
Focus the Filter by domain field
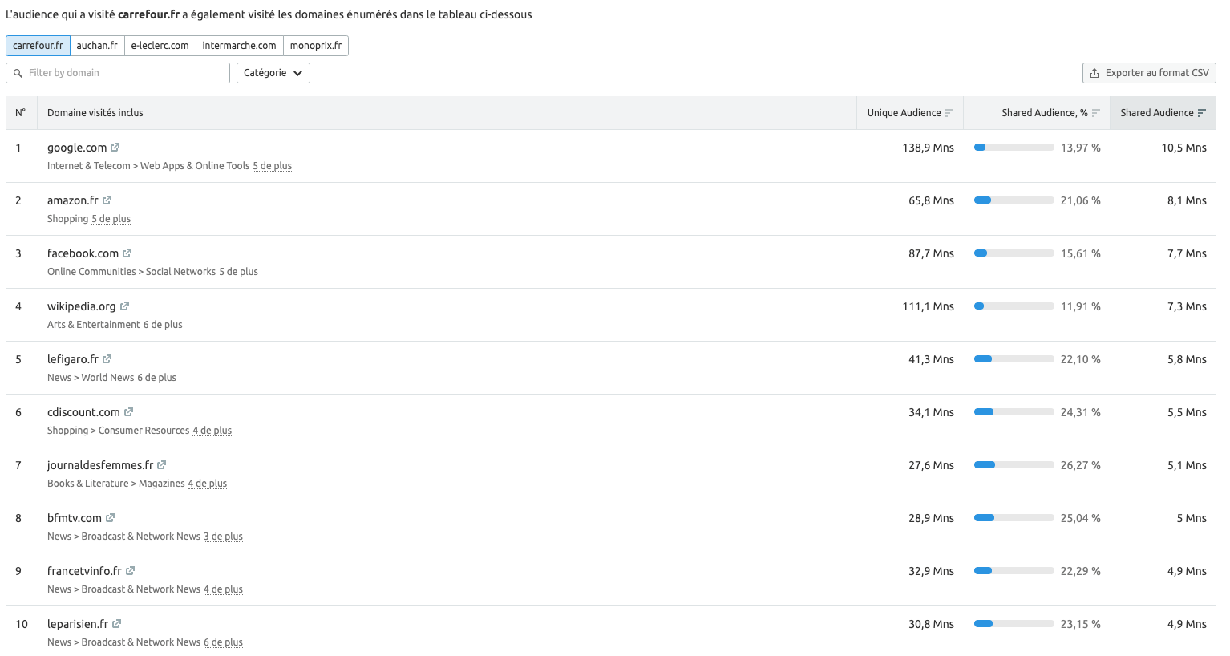[118, 73]
